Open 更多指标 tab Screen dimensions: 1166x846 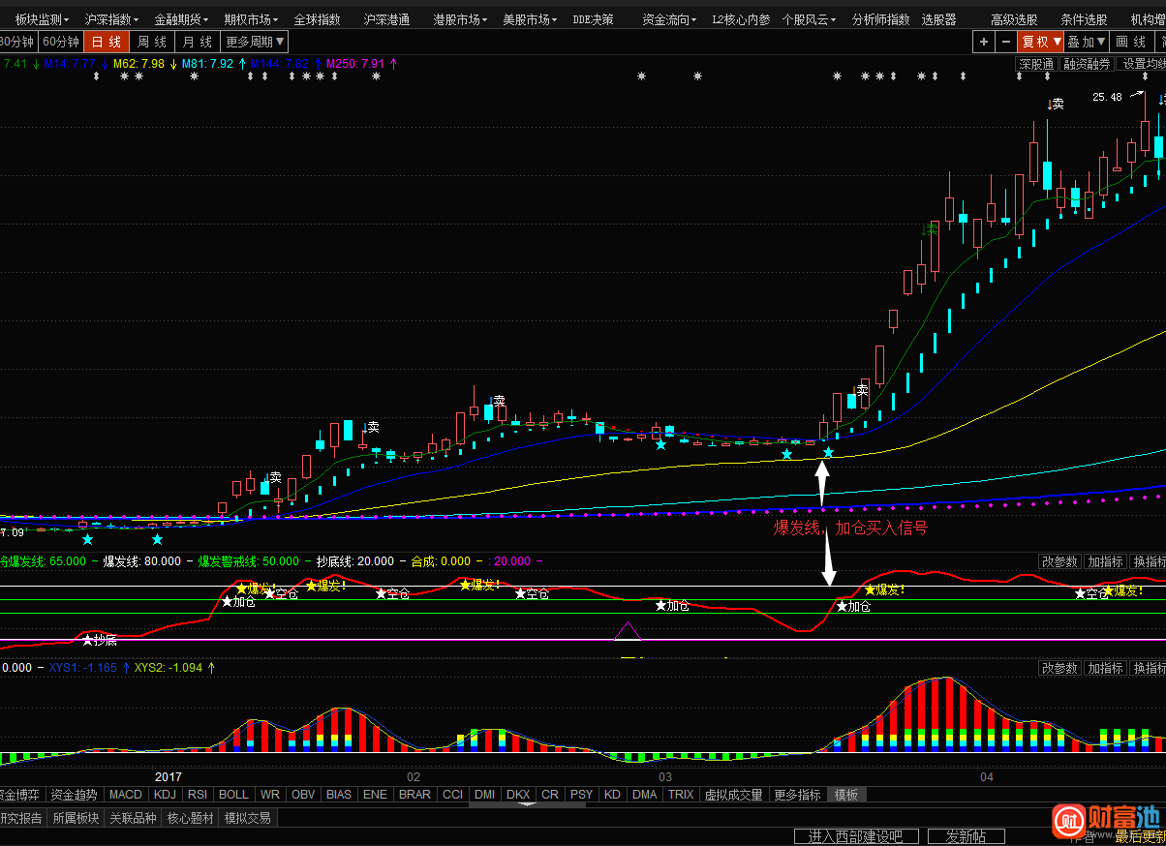(x=797, y=795)
